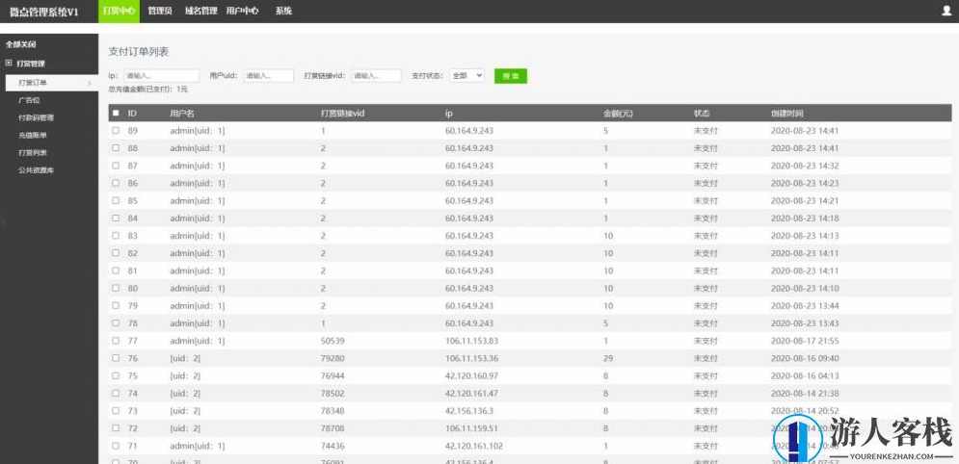The image size is (959, 464).
Task: Open 广告位 in the left sidebar
Action: coord(30,100)
